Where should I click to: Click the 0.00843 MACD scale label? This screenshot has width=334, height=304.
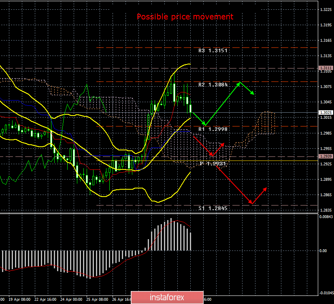coord(326,217)
